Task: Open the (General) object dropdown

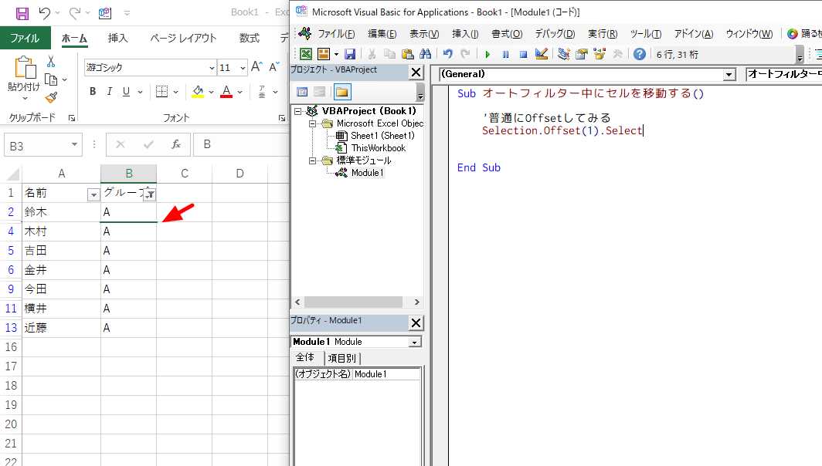Action: click(729, 75)
